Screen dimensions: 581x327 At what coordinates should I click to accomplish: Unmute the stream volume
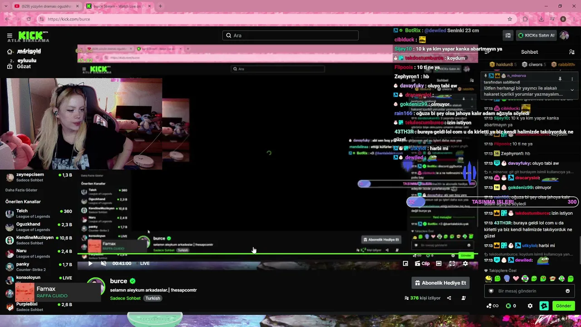103,263
